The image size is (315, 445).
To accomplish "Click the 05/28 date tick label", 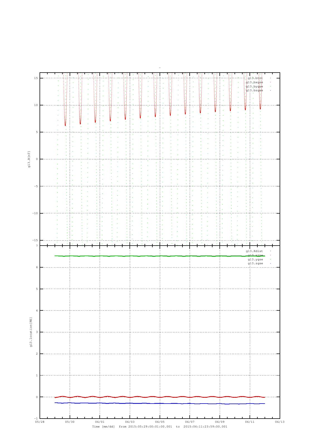I will [40, 422].
